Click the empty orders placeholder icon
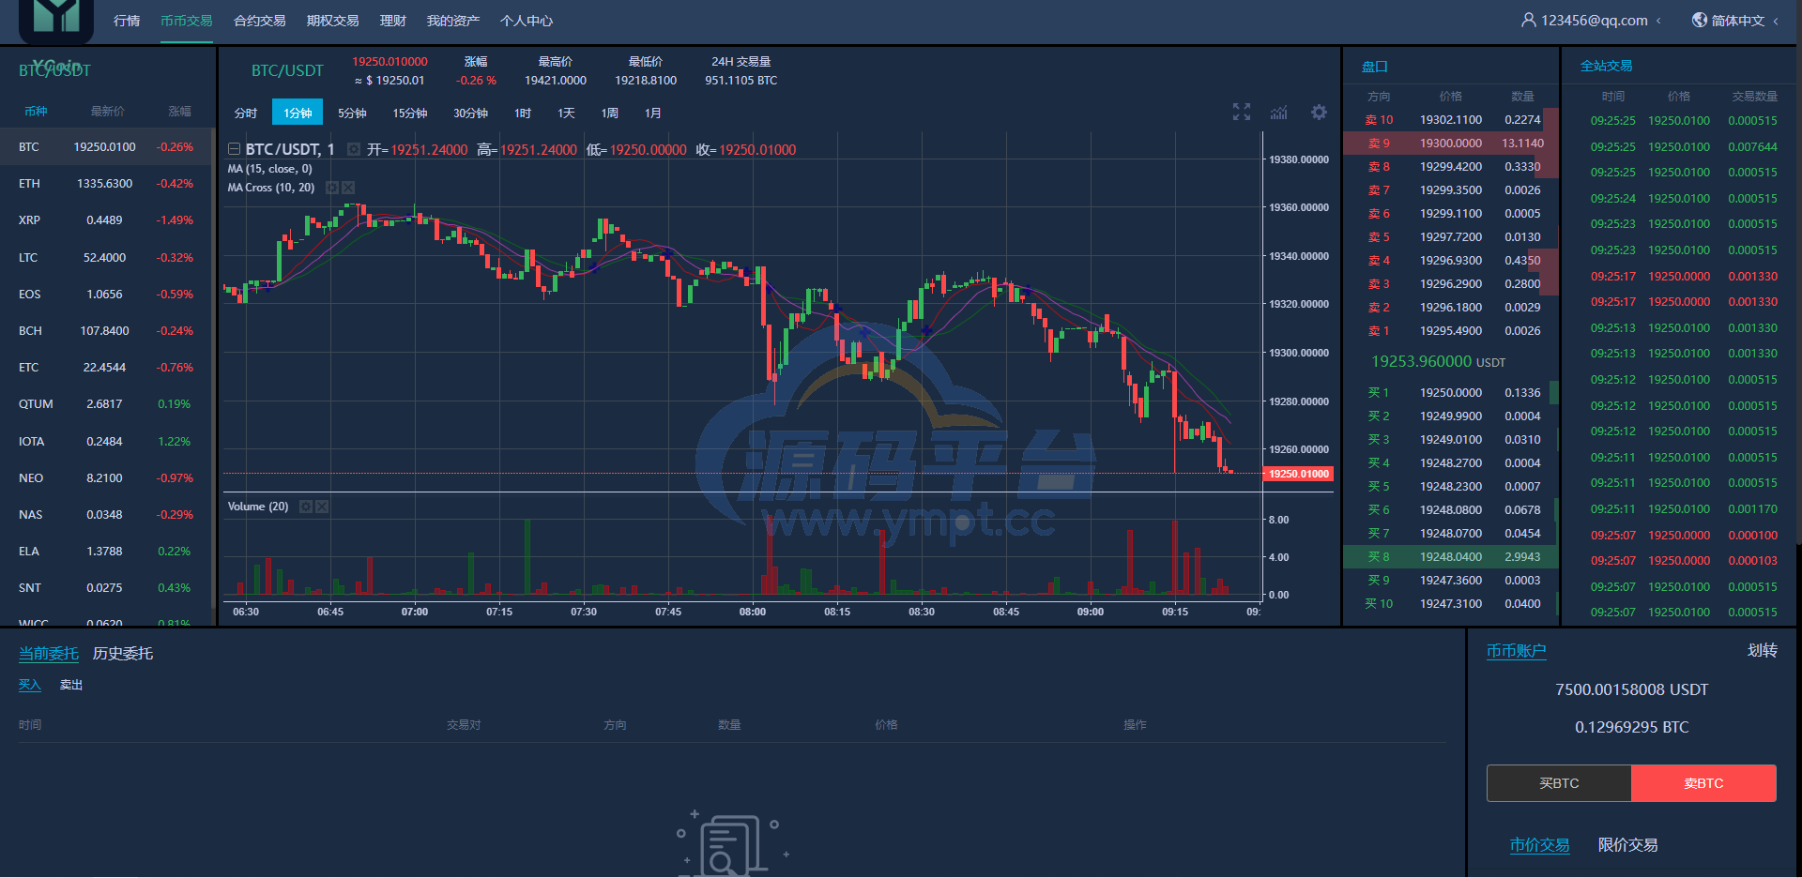This screenshot has width=1802, height=878. [734, 842]
